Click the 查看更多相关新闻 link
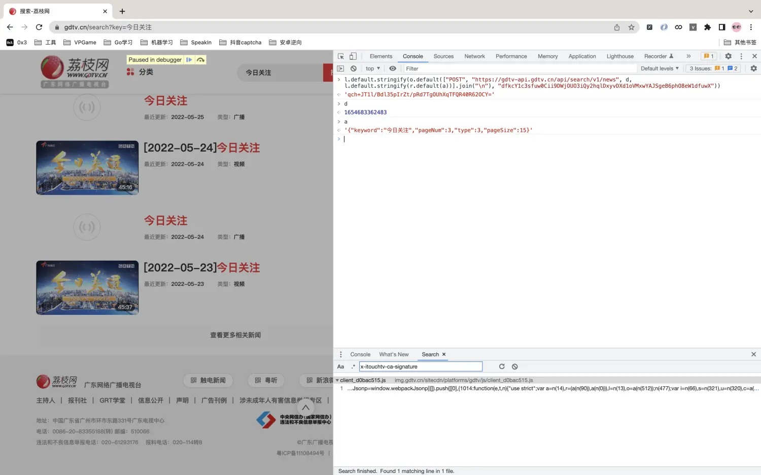This screenshot has height=475, width=761. click(x=235, y=335)
